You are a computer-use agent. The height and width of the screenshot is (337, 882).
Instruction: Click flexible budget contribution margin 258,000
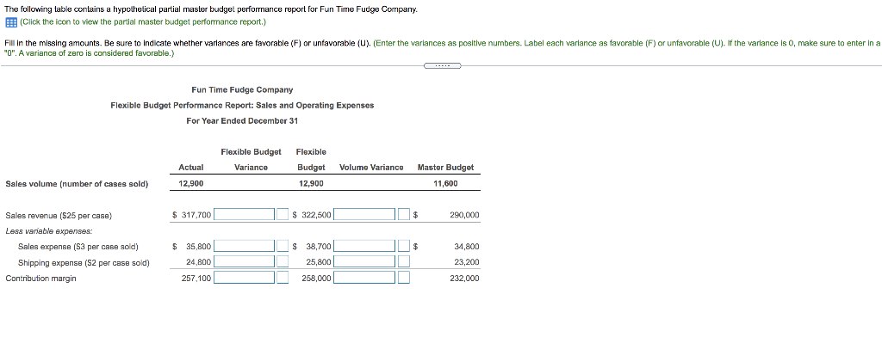317,278
